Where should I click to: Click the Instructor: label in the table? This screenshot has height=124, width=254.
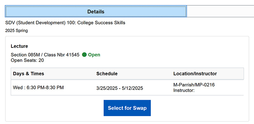pos(184,90)
